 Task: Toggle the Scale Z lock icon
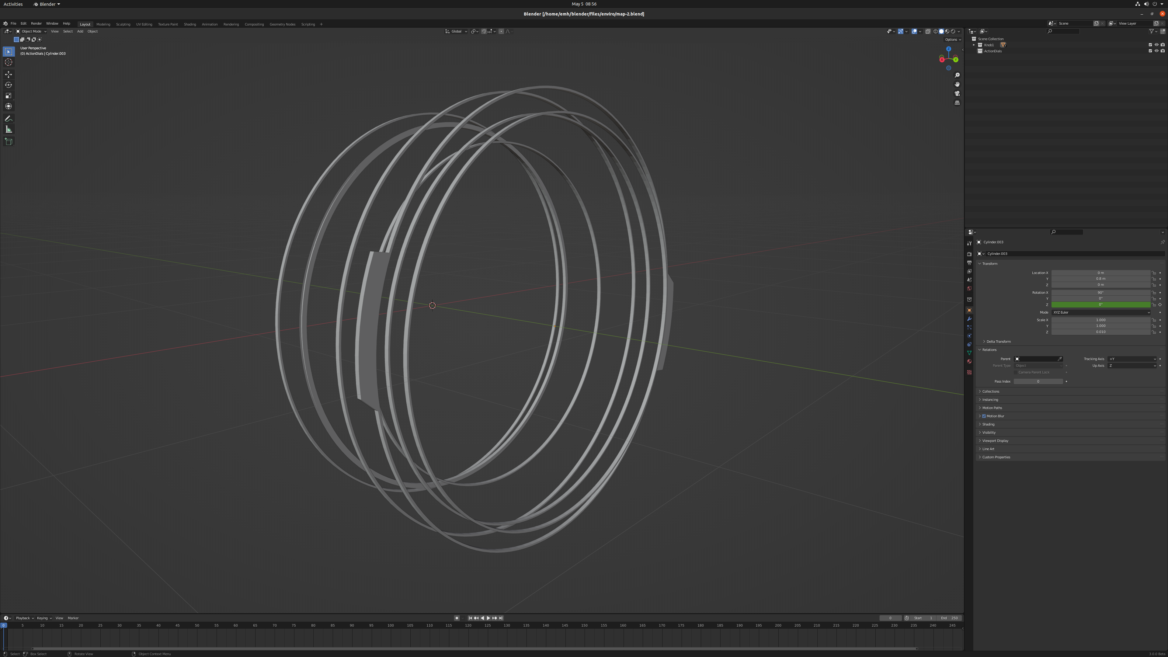tap(1154, 332)
